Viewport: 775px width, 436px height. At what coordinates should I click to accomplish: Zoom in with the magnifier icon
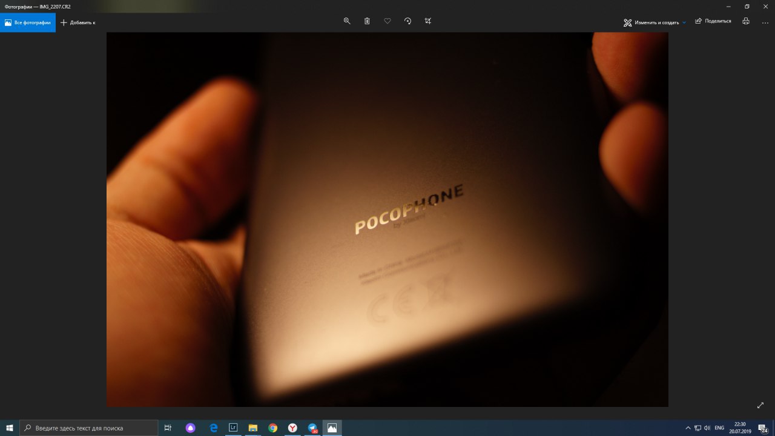pyautogui.click(x=347, y=21)
